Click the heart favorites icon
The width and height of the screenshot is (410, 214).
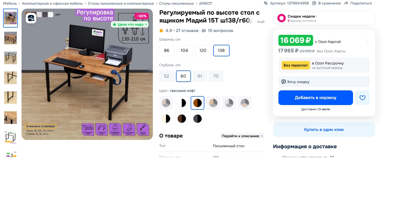point(362,98)
